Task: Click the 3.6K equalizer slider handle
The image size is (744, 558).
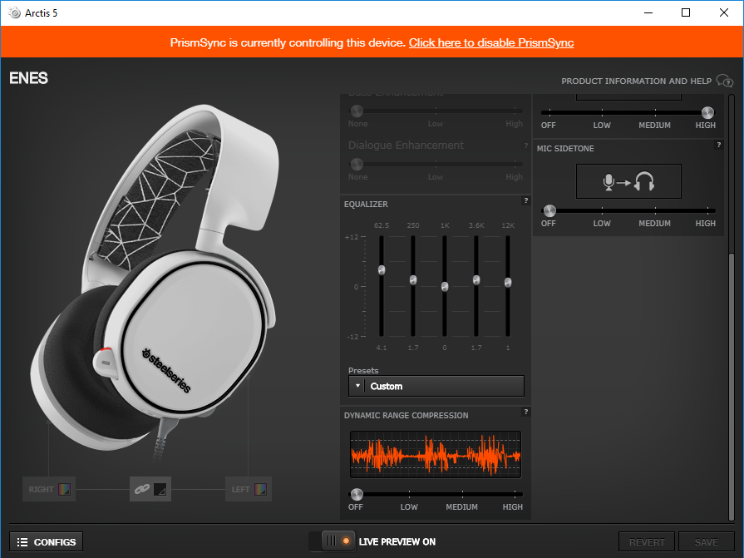Action: pos(476,280)
